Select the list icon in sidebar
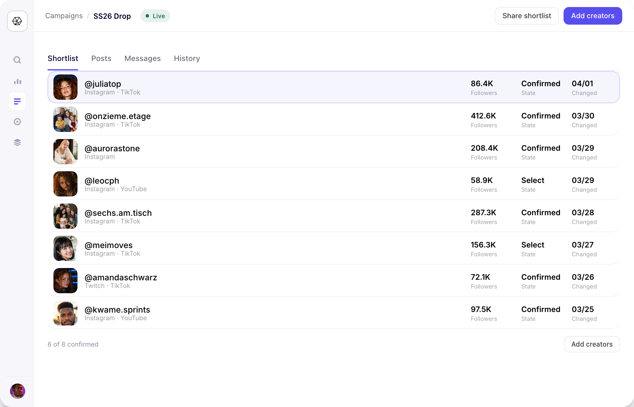 click(x=17, y=101)
